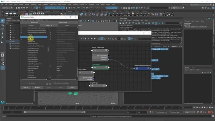Click the range slider right handle
Image resolution: width=215 pixels, height=121 pixels.
tap(84, 112)
